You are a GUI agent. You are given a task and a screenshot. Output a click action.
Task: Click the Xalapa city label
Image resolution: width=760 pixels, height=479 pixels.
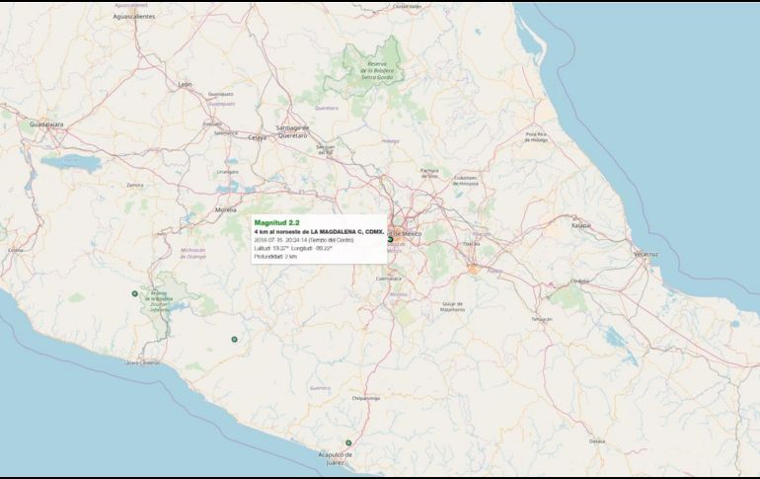coord(608,225)
